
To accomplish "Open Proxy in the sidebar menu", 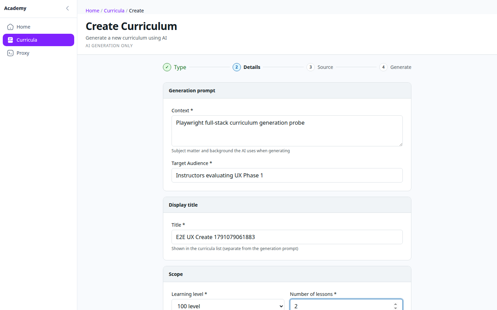I will click(x=38, y=53).
